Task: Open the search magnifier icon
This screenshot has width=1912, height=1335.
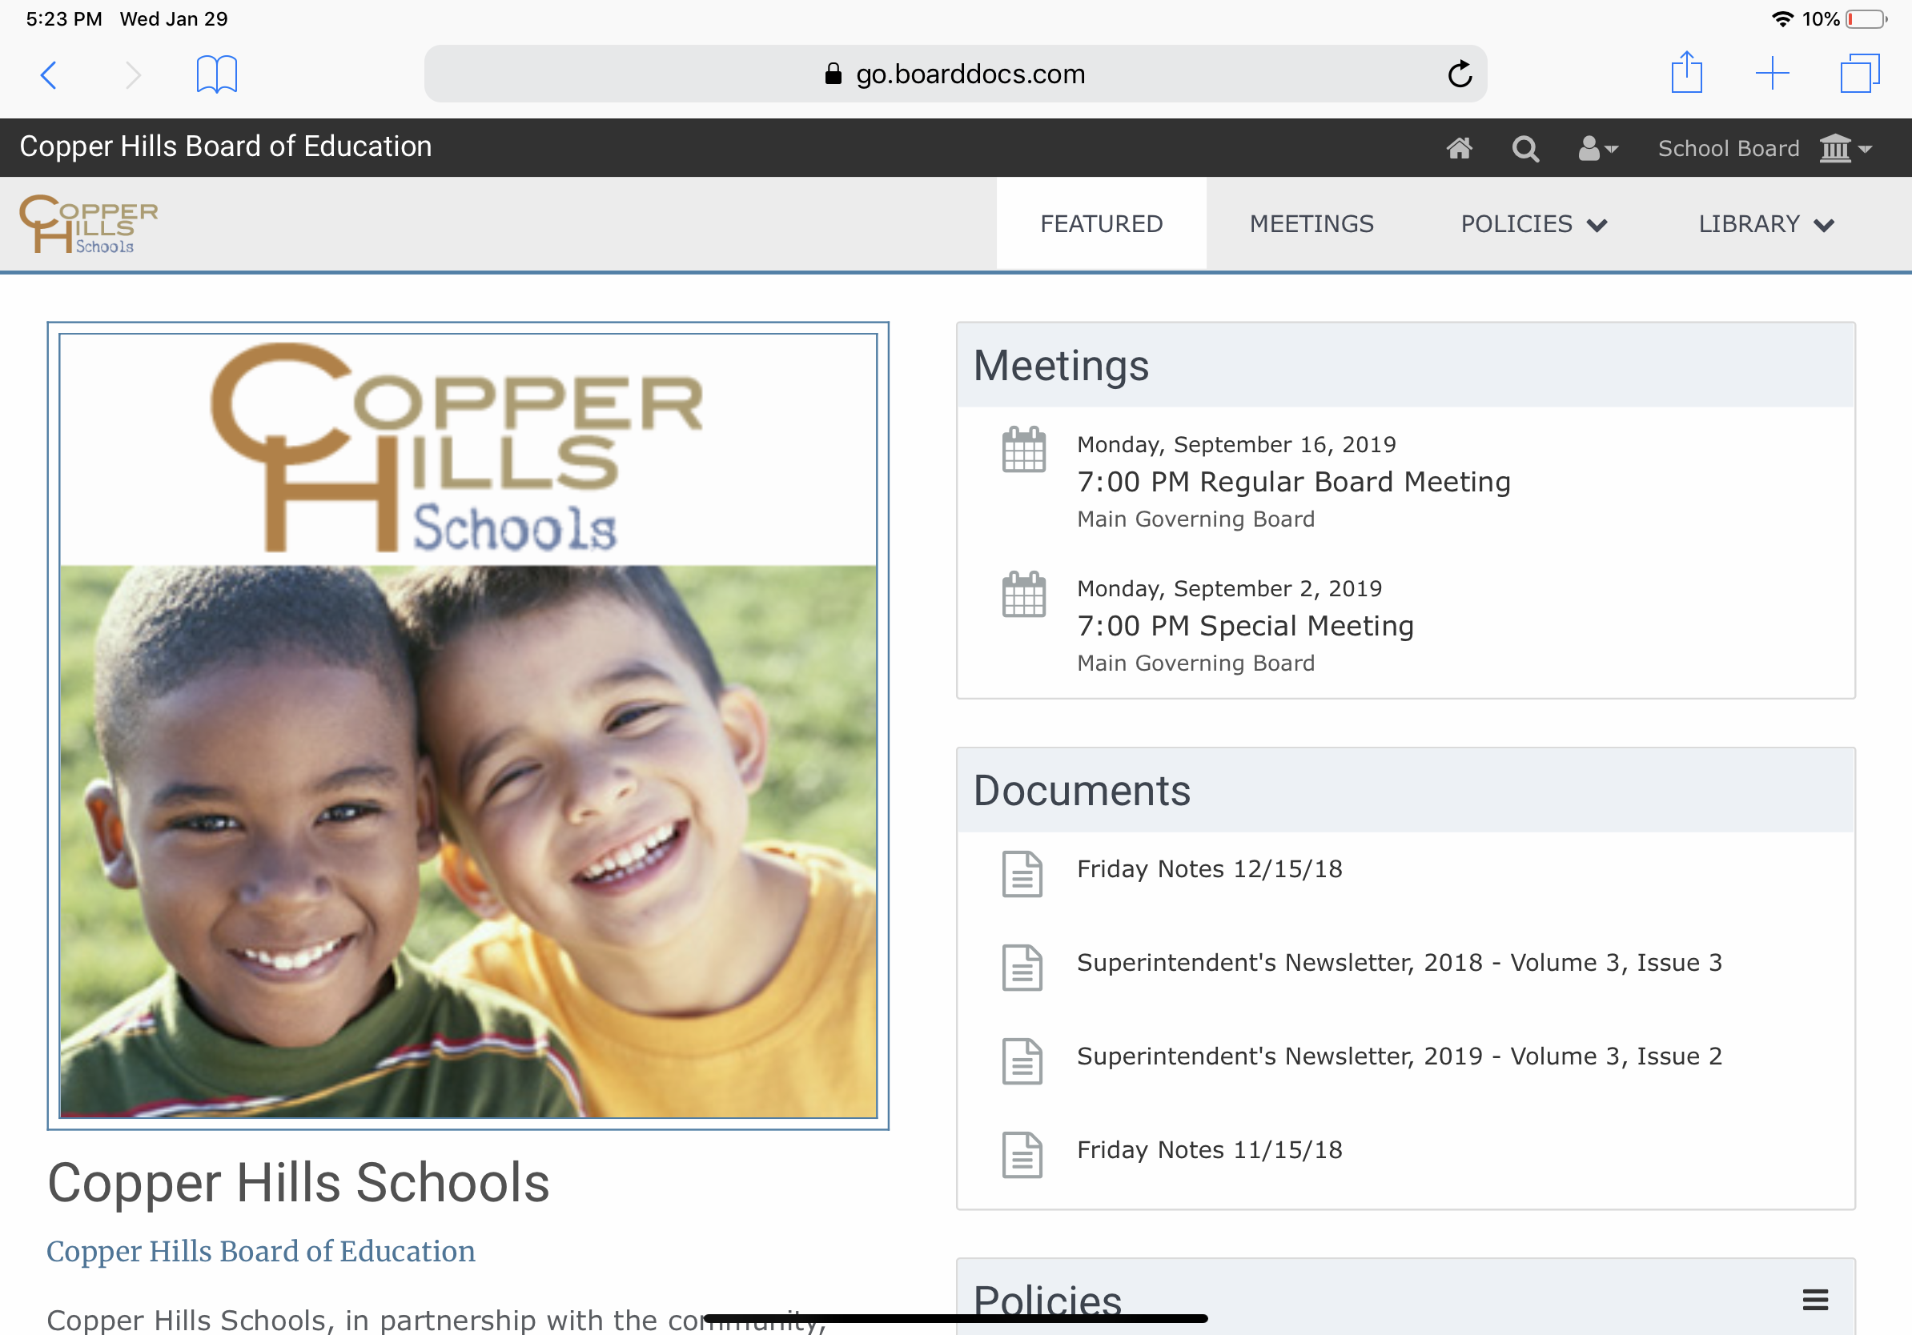Action: click(x=1524, y=149)
